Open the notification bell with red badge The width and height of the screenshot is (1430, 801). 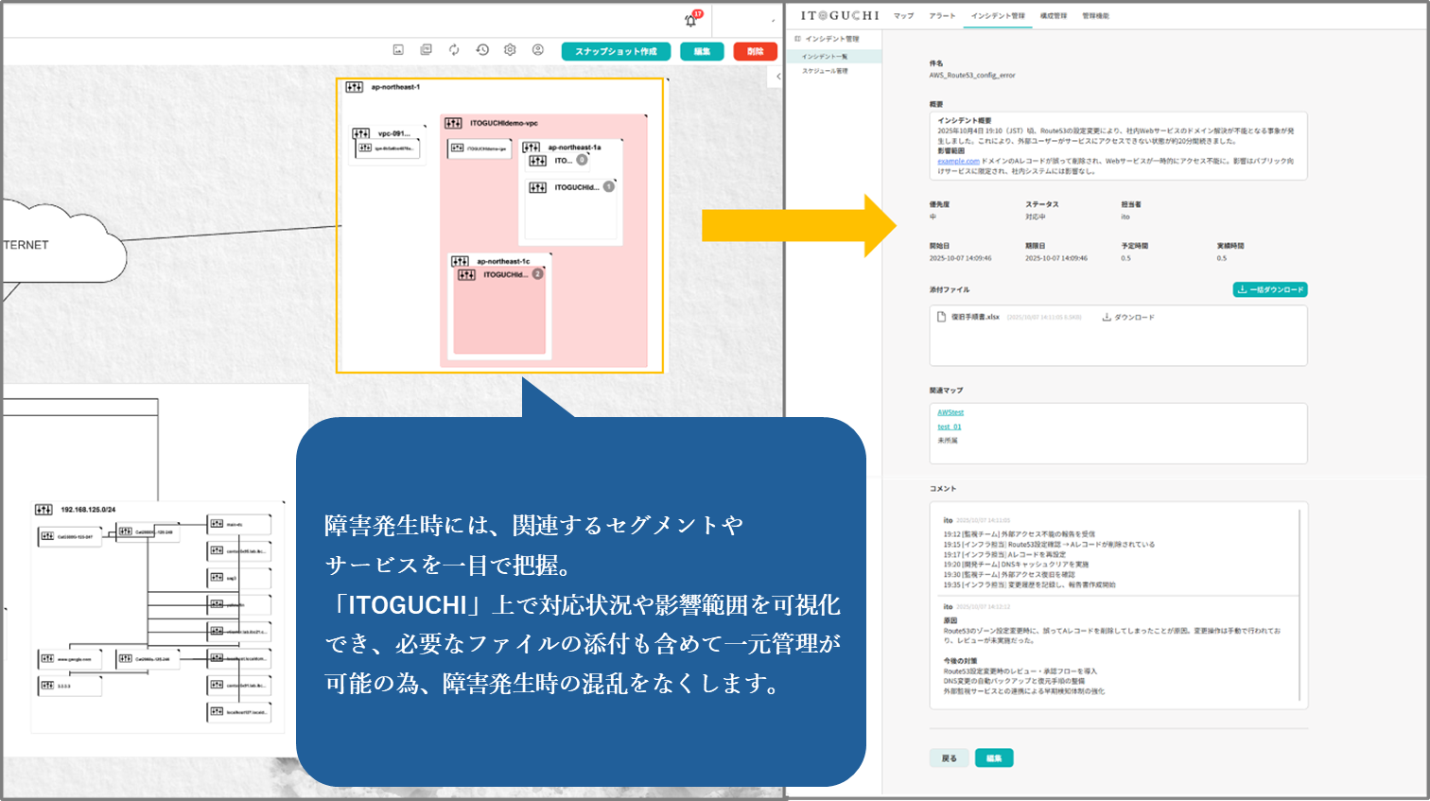pyautogui.click(x=691, y=20)
